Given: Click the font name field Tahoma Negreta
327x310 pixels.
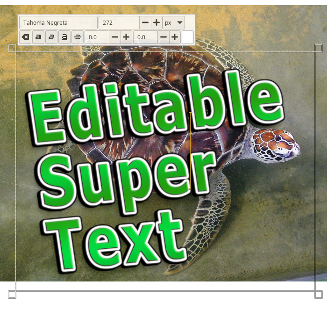Looking at the screenshot, I should (58, 22).
